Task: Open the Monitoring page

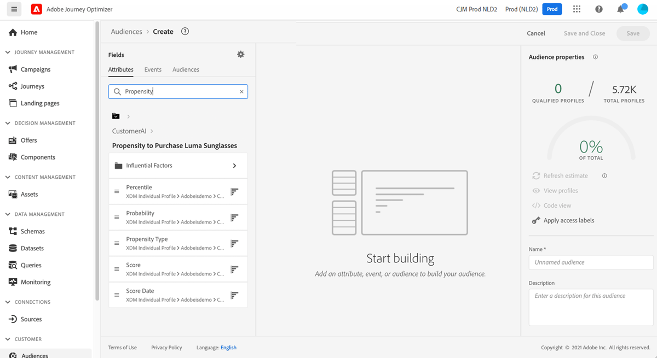Action: click(34, 281)
